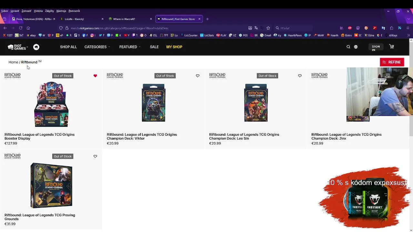The width and height of the screenshot is (413, 232).
Task: Open the Súbor menu
Action: 5,11
